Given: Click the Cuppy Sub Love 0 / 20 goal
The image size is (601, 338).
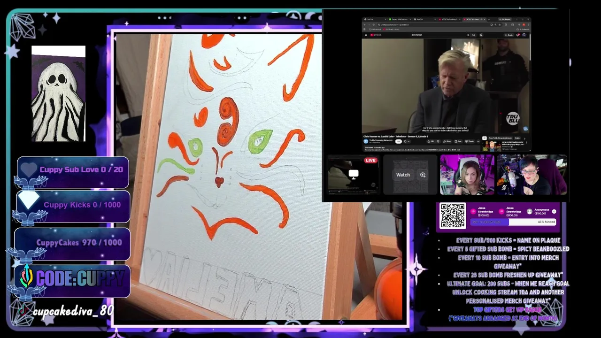Looking at the screenshot, I should (73, 172).
